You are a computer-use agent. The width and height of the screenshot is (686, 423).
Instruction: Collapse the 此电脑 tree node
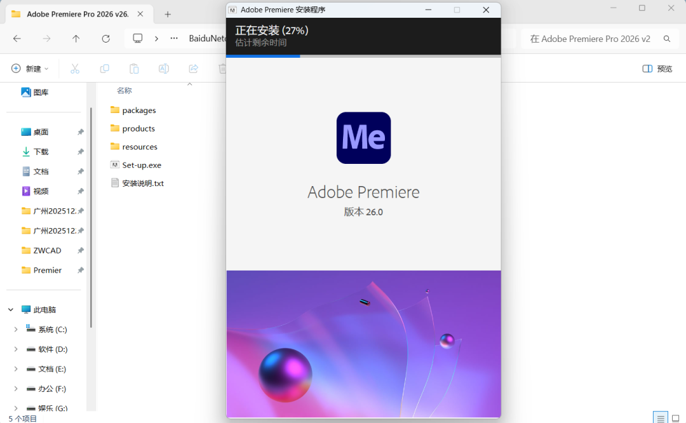[x=11, y=310]
